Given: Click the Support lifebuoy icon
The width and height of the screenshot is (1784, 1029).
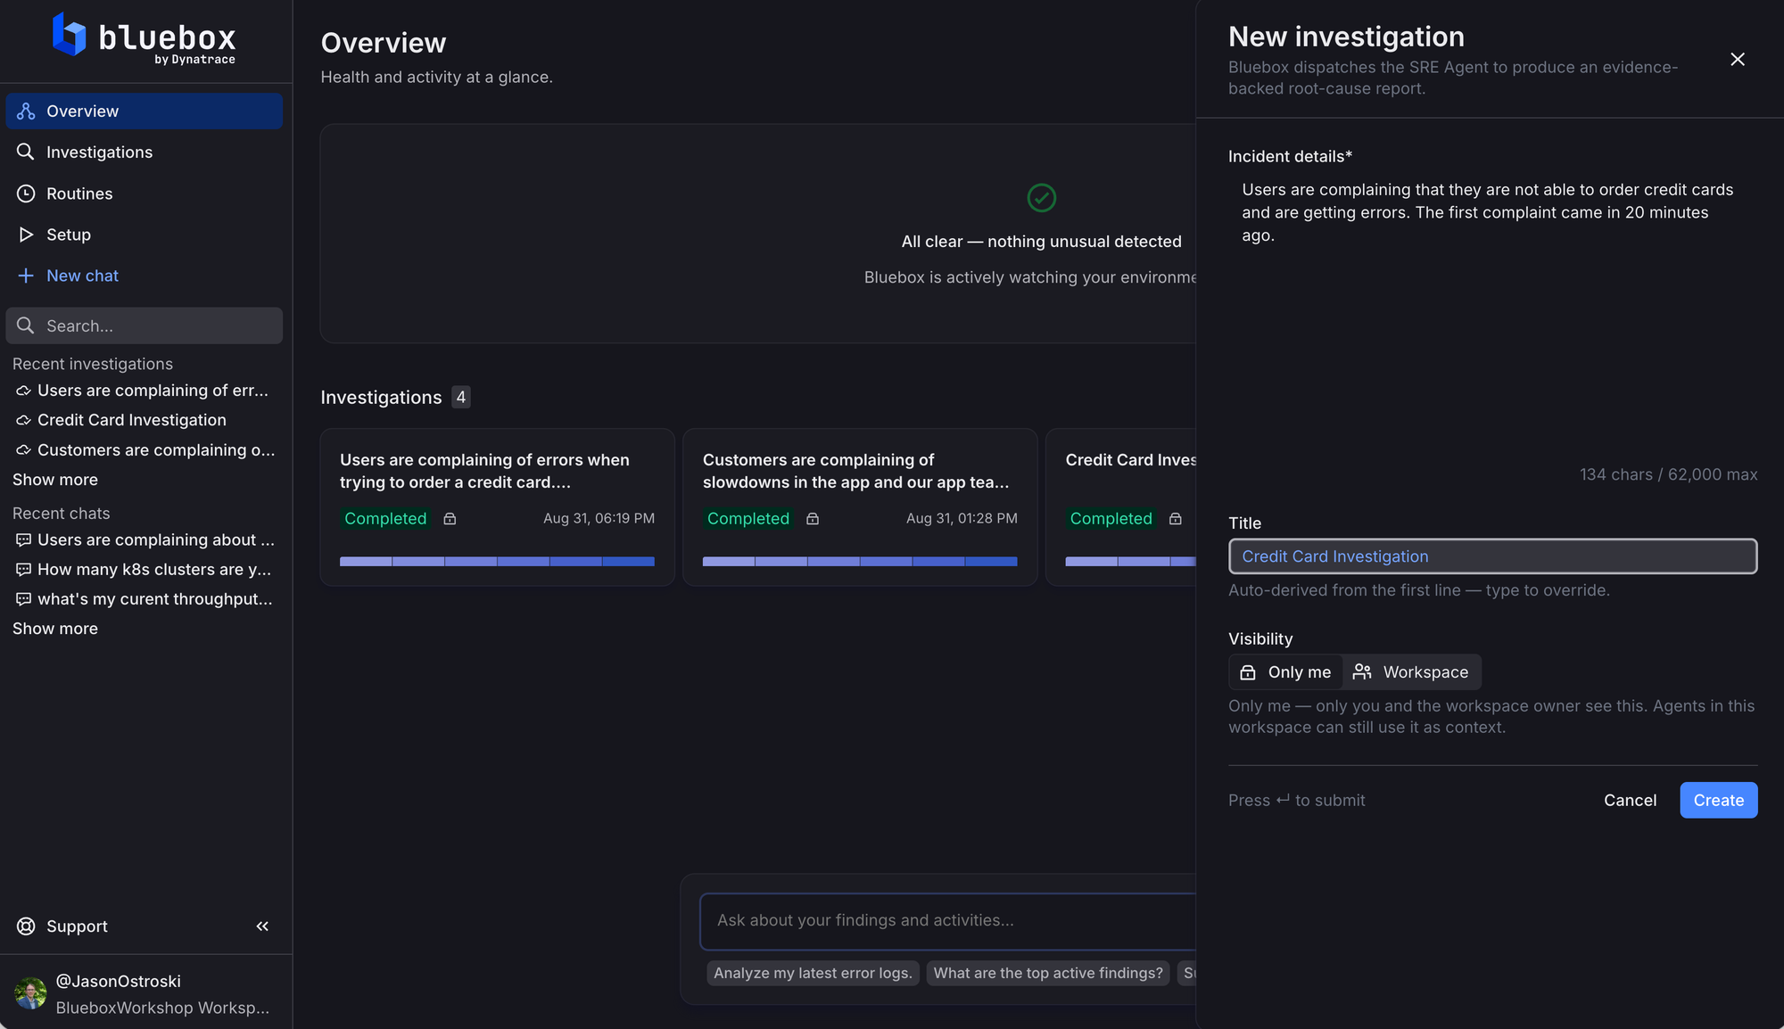Looking at the screenshot, I should coord(26,926).
